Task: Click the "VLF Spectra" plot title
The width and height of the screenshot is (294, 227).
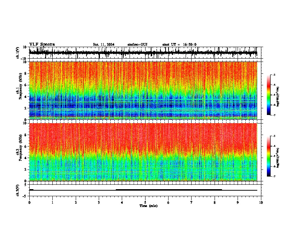Action: pyautogui.click(x=42, y=45)
